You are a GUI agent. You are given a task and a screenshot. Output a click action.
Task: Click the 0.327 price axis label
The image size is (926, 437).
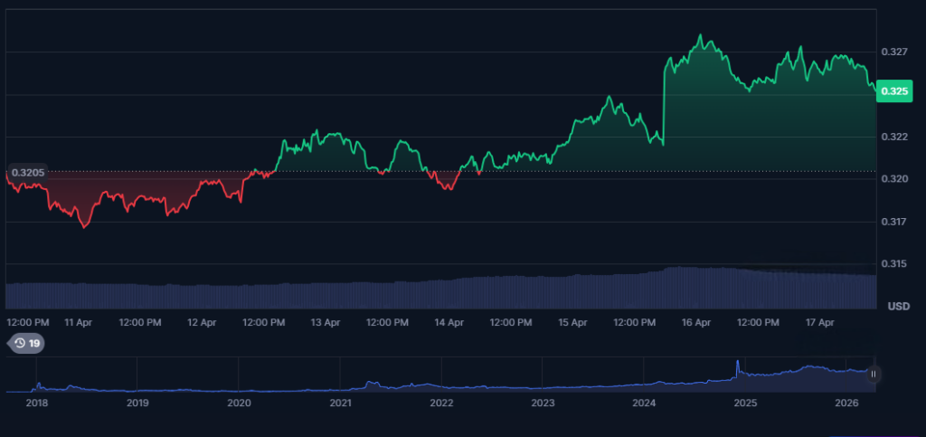point(893,52)
